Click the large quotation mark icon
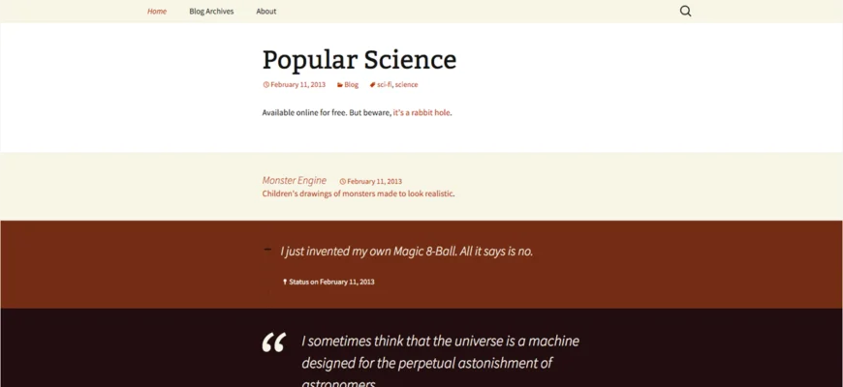This screenshot has height=387, width=843. pos(273,342)
